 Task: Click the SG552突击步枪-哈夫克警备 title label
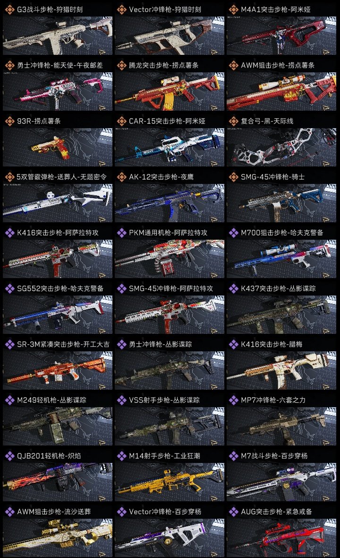point(60,288)
